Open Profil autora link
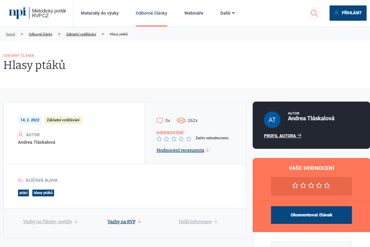Viewport: 370px width, 247px height. [x=282, y=136]
